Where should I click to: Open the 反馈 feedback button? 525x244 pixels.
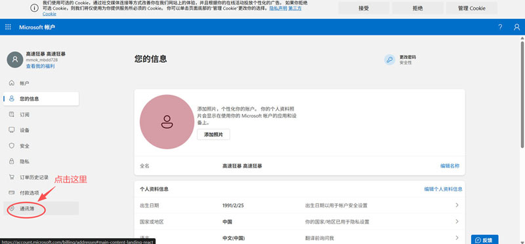click(x=484, y=239)
